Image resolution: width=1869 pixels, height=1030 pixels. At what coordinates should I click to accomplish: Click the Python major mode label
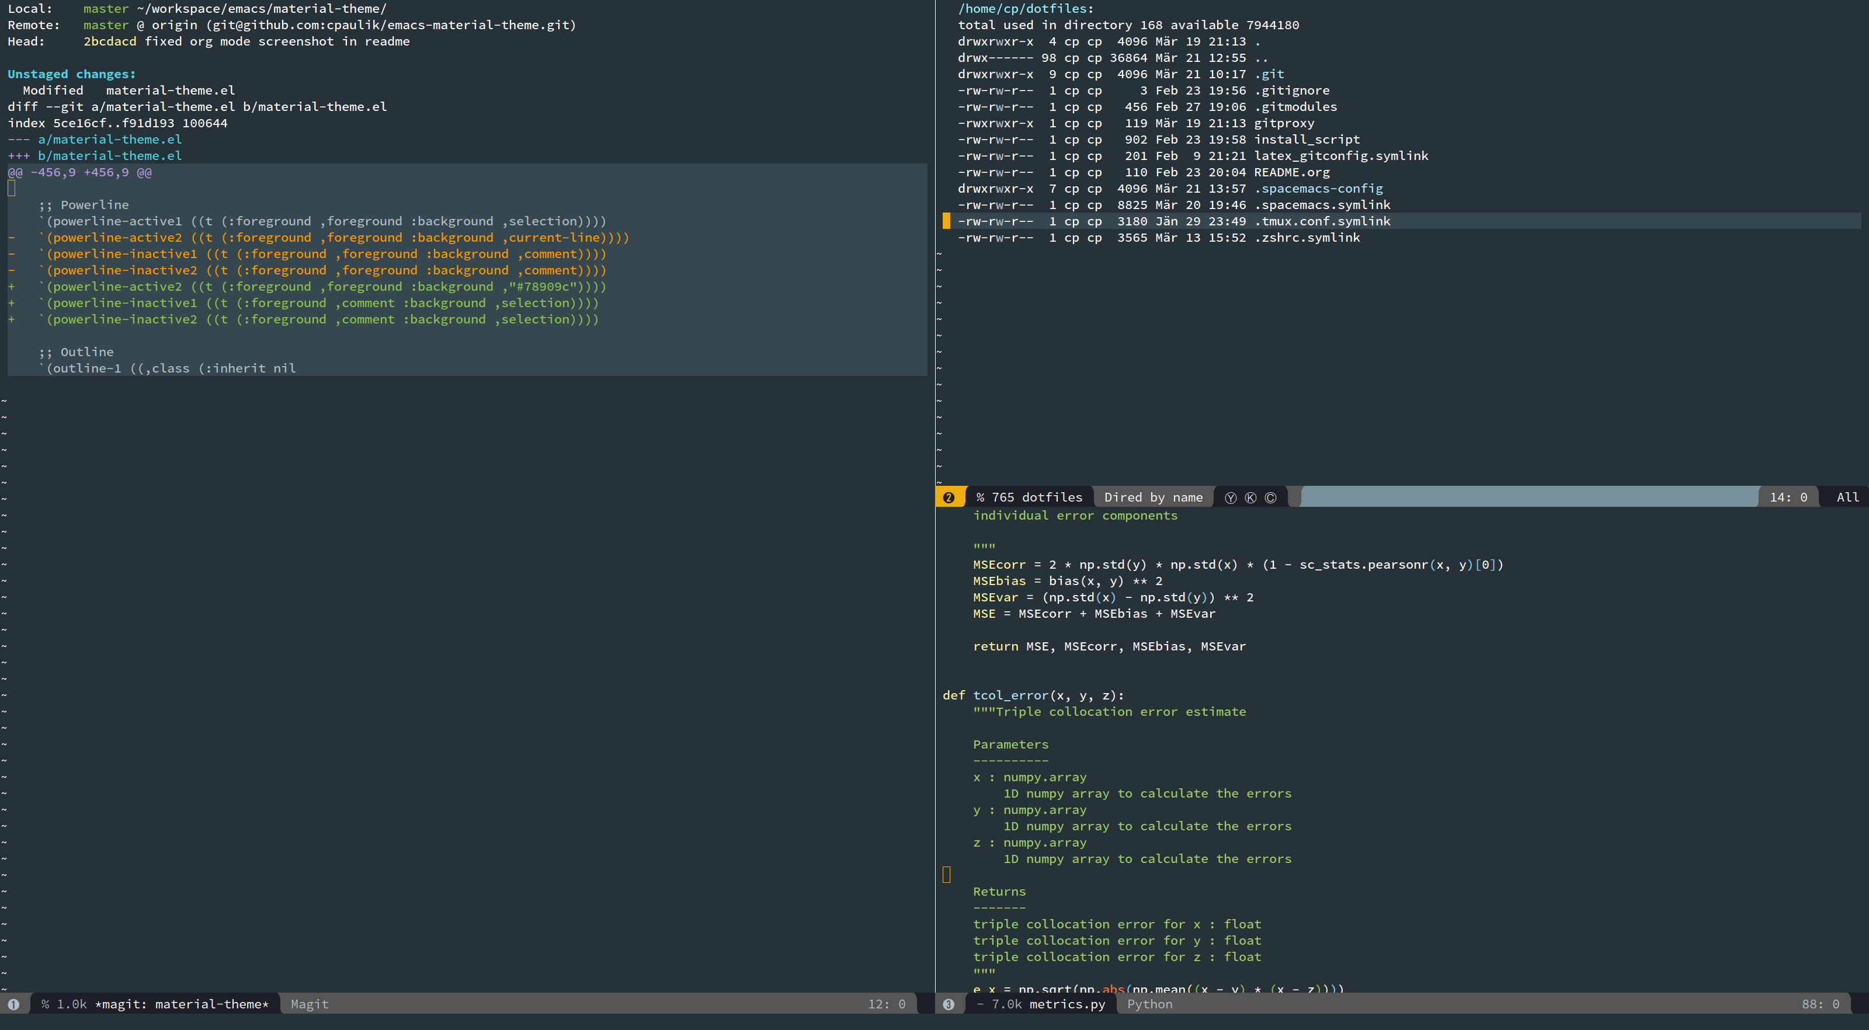tap(1149, 1005)
